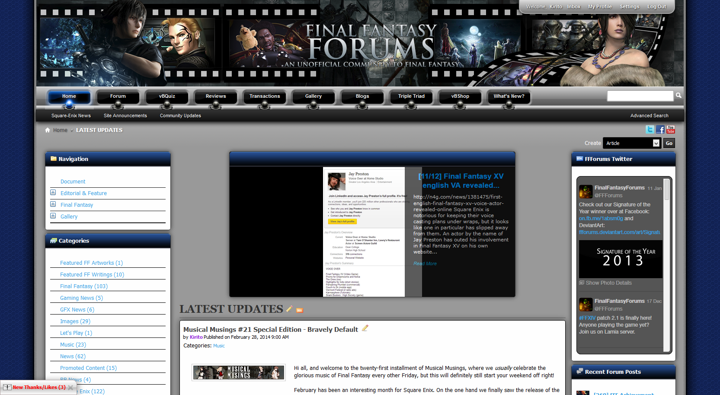Open the Home navigation tab
This screenshot has width=720, height=395.
click(69, 96)
